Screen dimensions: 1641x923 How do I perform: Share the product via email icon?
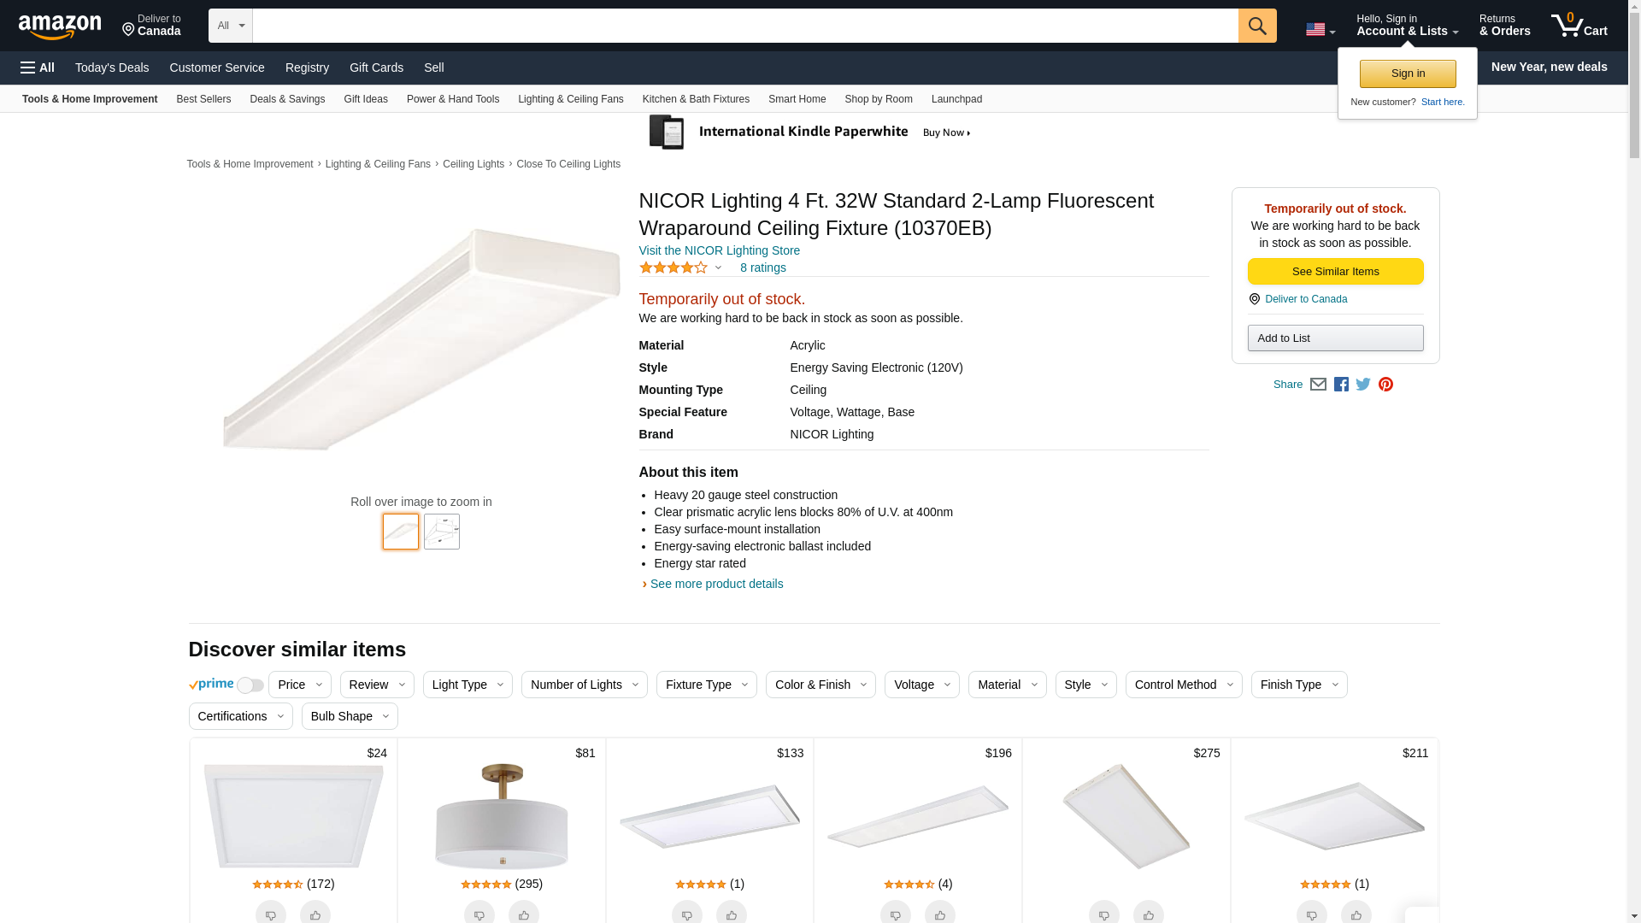point(1318,385)
